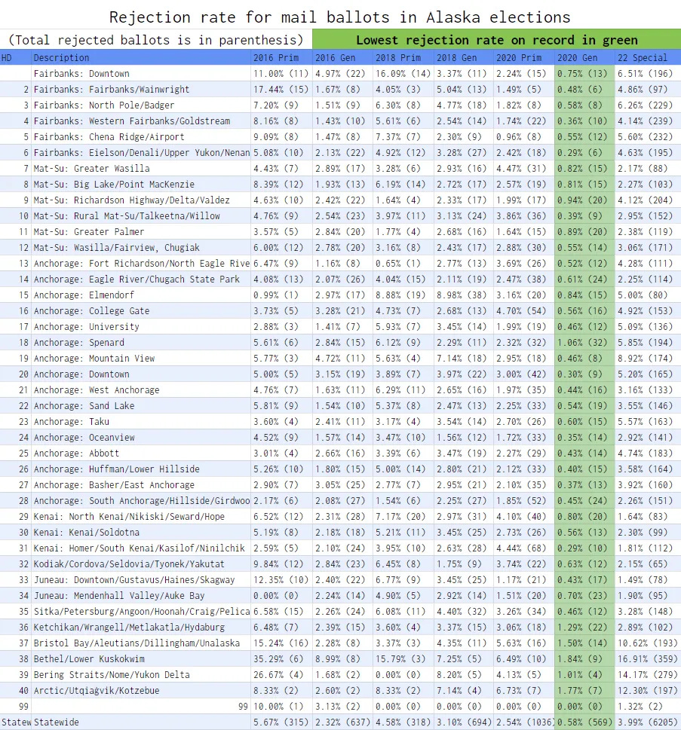Select the 'Fairbanks: North Pole/Badger' cell
The height and width of the screenshot is (730, 681).
click(141, 105)
